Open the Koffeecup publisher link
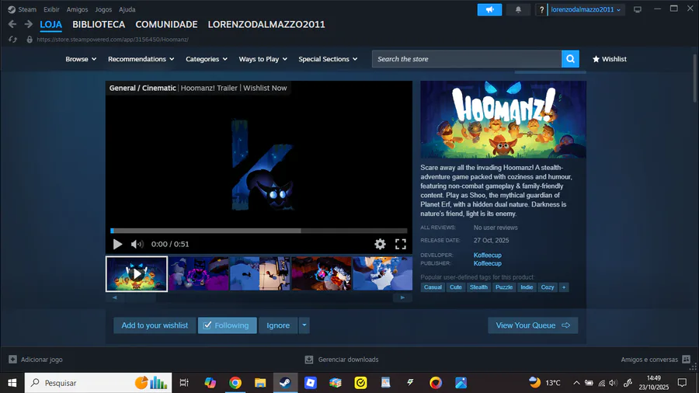Image resolution: width=699 pixels, height=393 pixels. (487, 263)
